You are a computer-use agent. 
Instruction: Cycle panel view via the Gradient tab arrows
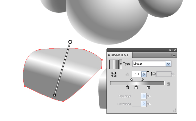click(x=109, y=55)
